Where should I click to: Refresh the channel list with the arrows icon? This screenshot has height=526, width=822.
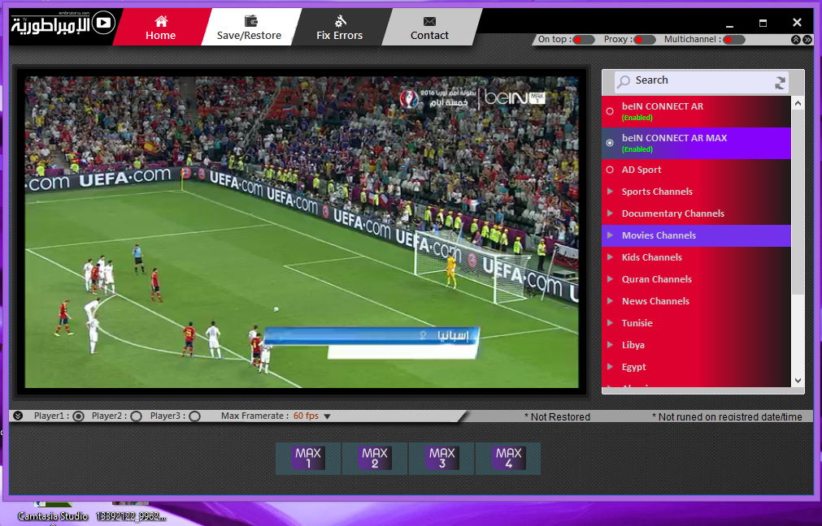click(x=780, y=82)
